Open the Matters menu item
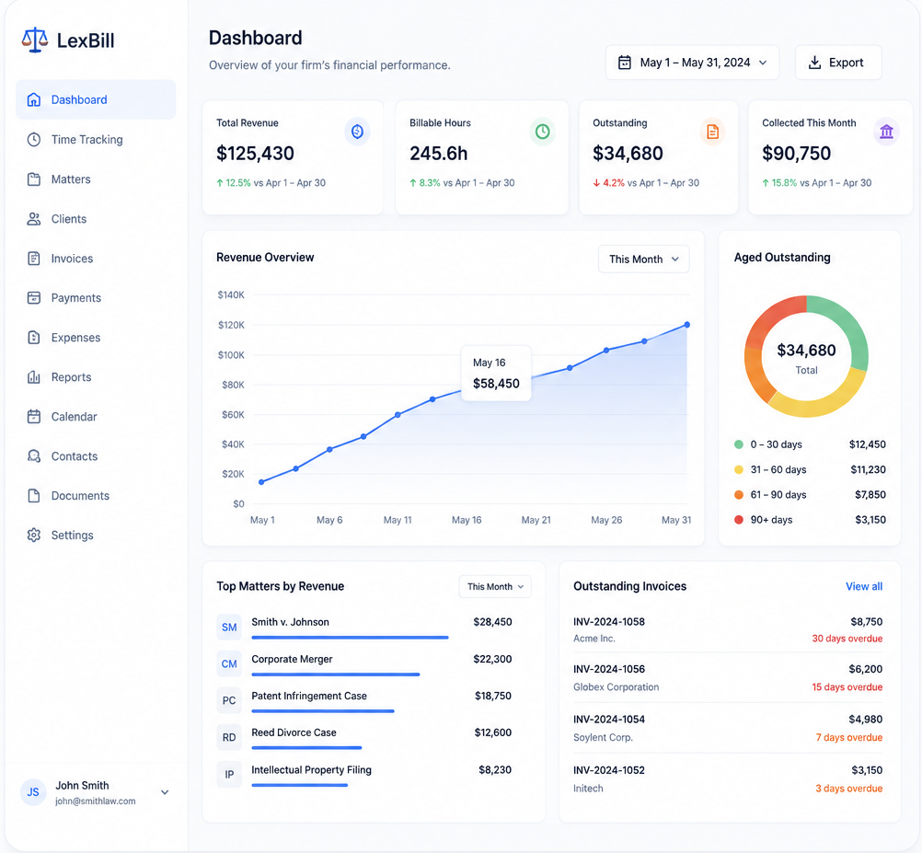This screenshot has height=853, width=922. point(96,179)
